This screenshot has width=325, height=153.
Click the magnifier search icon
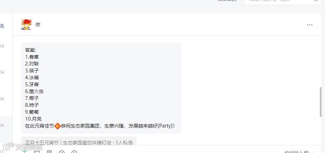click(315, 1)
